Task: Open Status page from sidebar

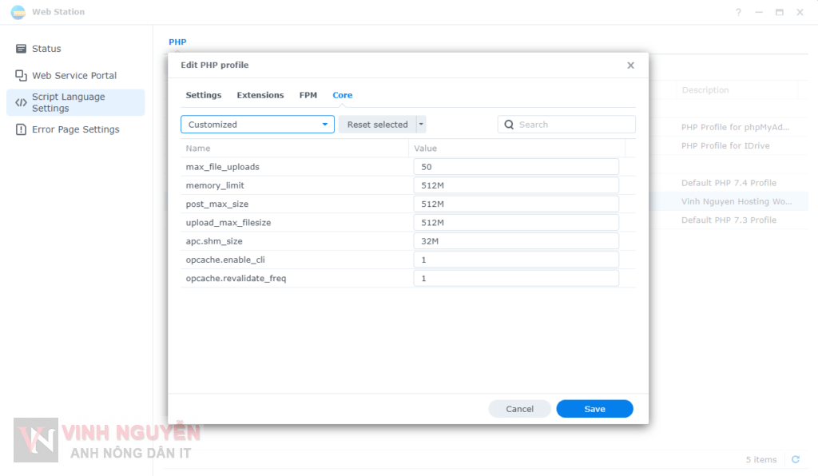Action: pos(46,49)
